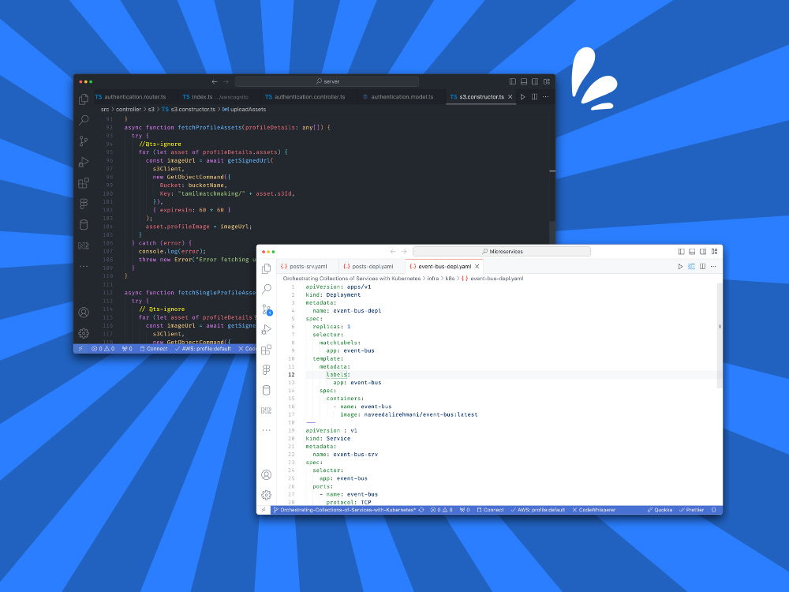Open the N2 sidebar icon in Microservices window

coord(266,410)
